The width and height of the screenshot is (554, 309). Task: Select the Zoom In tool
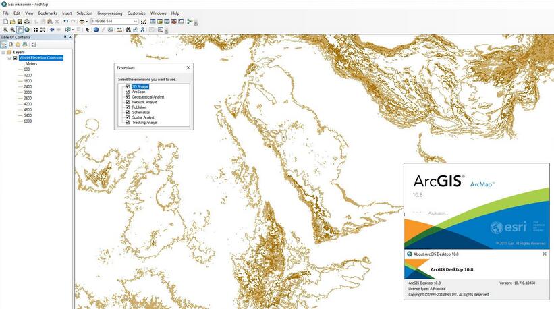pos(5,30)
